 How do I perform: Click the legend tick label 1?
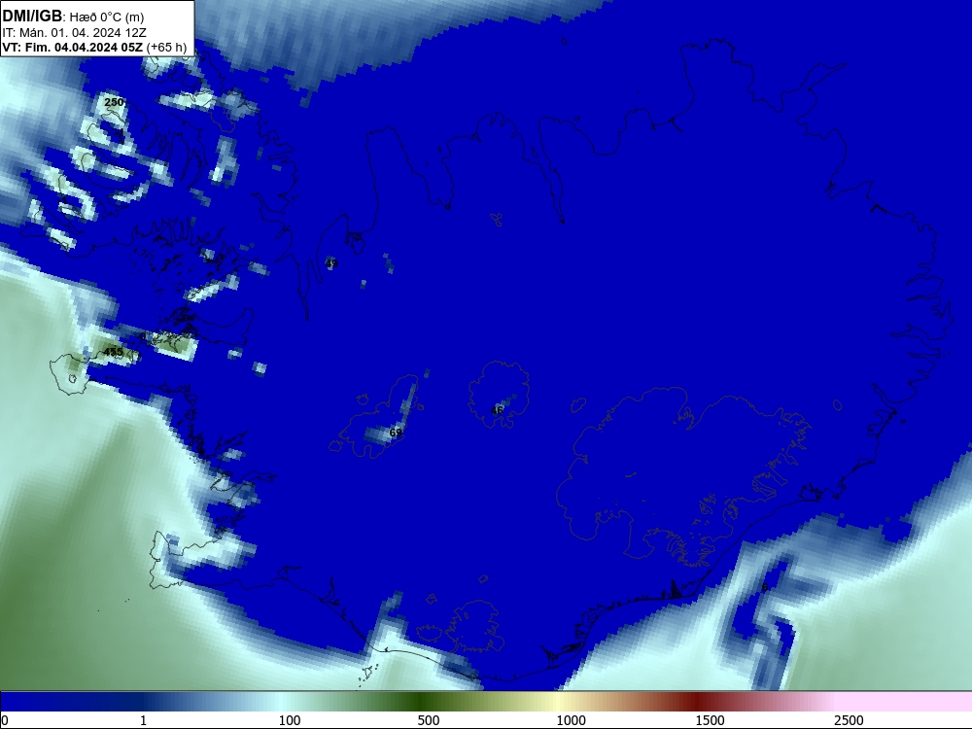click(x=143, y=720)
